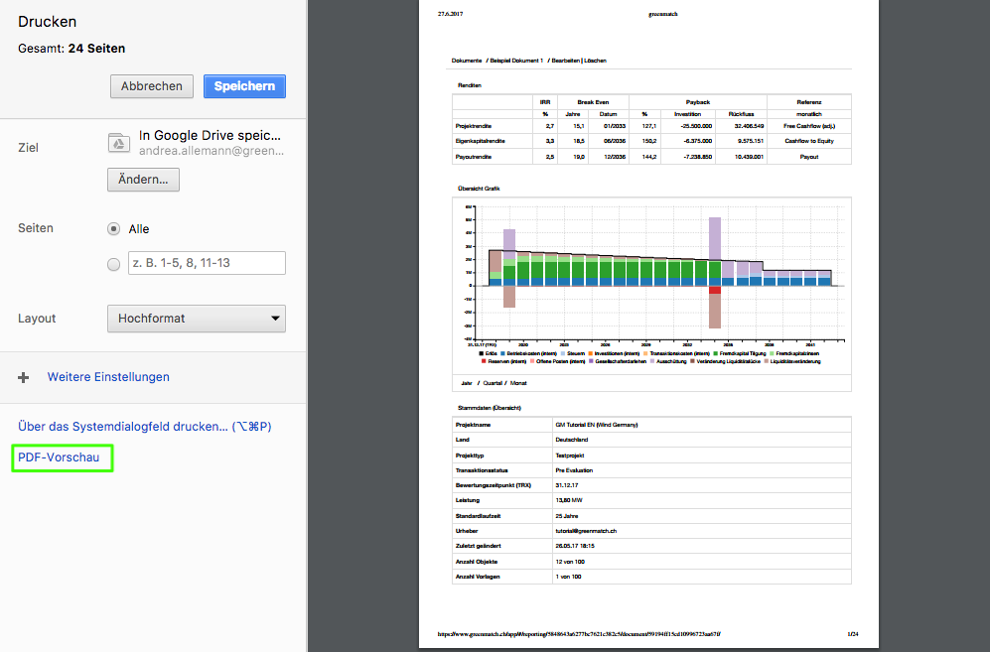Select the Alle pages radio button
This screenshot has width=990, height=652.
coord(113,228)
